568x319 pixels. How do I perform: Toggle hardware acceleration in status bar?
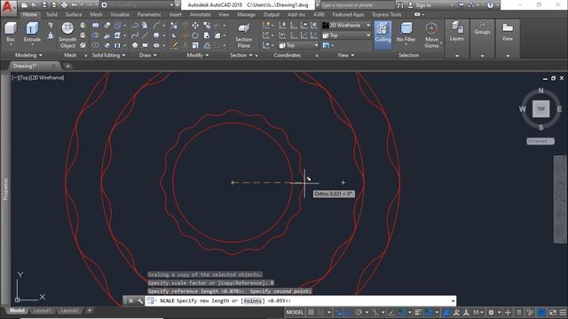click(x=541, y=312)
